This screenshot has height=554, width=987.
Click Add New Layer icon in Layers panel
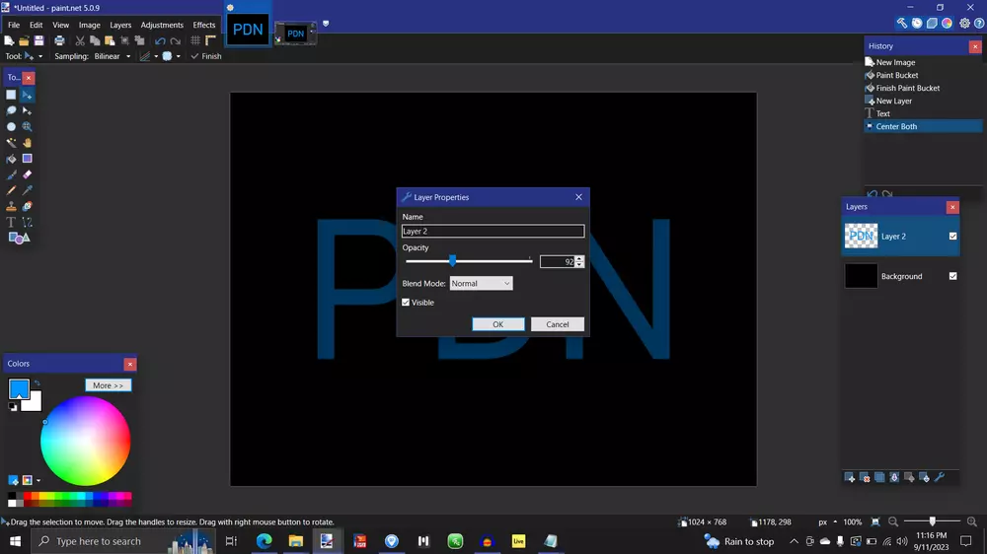click(849, 478)
